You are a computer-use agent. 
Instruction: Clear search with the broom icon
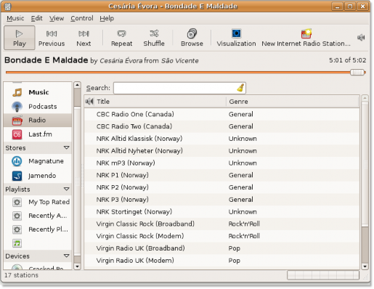(240, 88)
